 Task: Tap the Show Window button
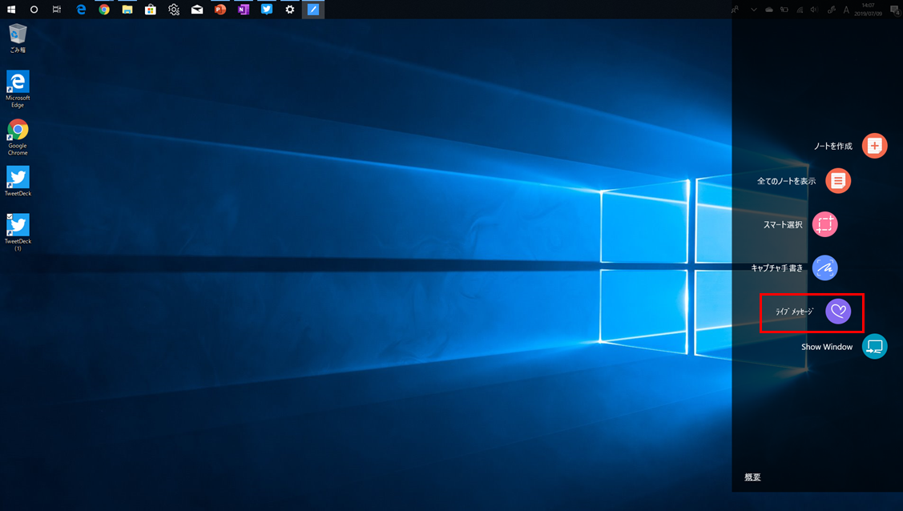[874, 347]
